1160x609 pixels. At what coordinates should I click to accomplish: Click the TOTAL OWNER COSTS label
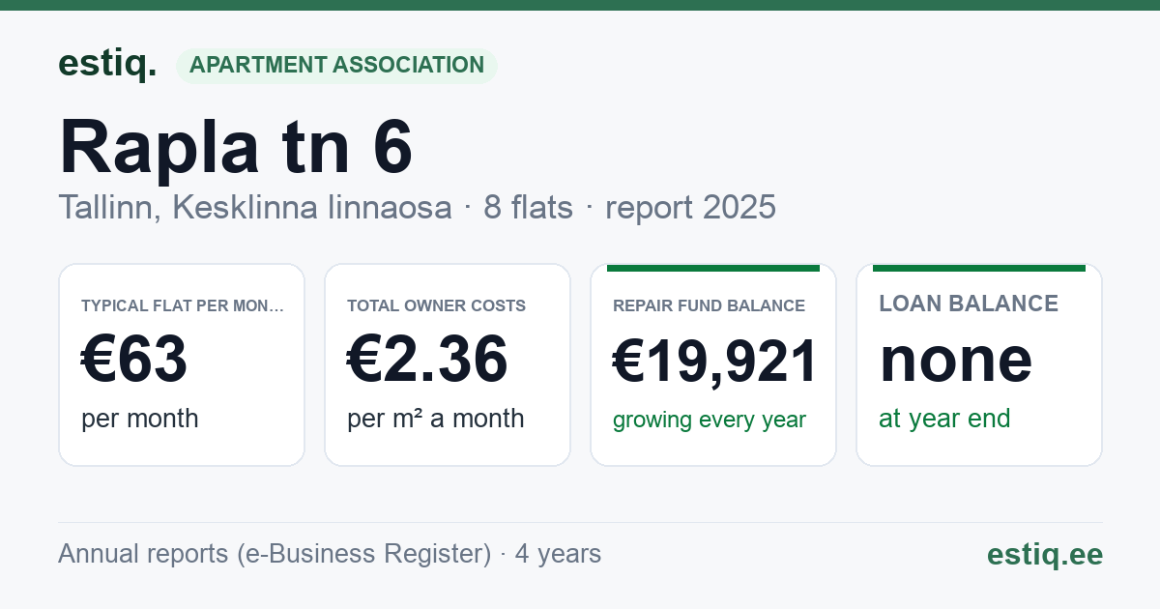click(x=437, y=305)
